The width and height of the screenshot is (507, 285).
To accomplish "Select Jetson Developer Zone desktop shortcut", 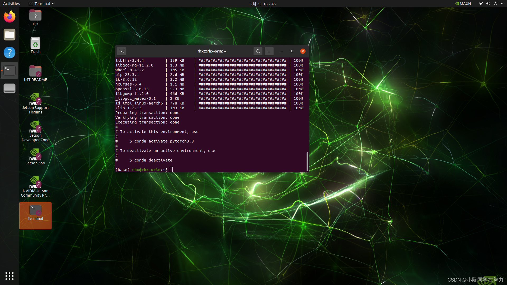I will click(x=35, y=131).
